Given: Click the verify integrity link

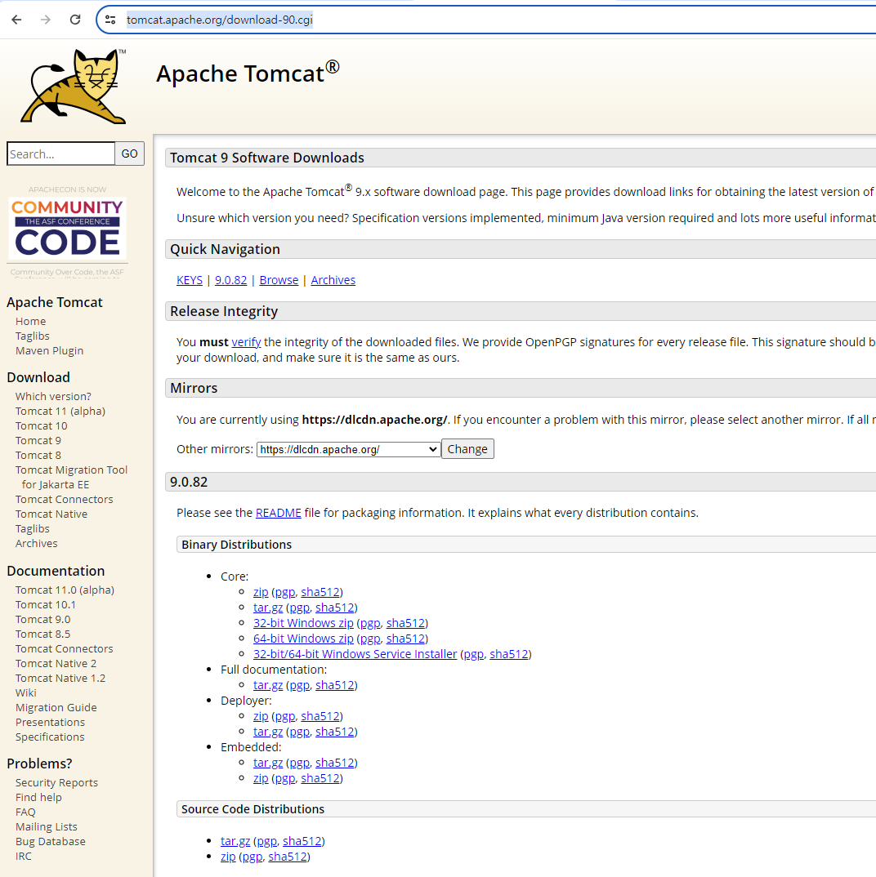Looking at the screenshot, I should point(246,342).
